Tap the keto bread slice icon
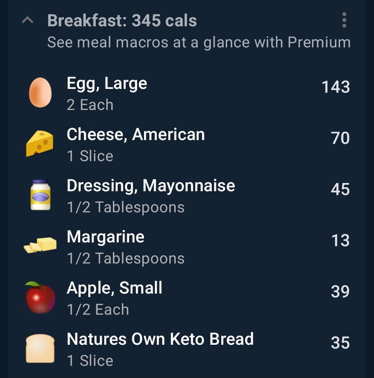 point(40,348)
